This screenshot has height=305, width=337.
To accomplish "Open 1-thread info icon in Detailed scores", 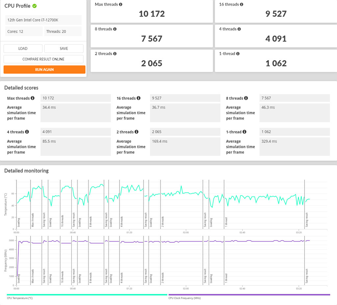I will (x=245, y=132).
